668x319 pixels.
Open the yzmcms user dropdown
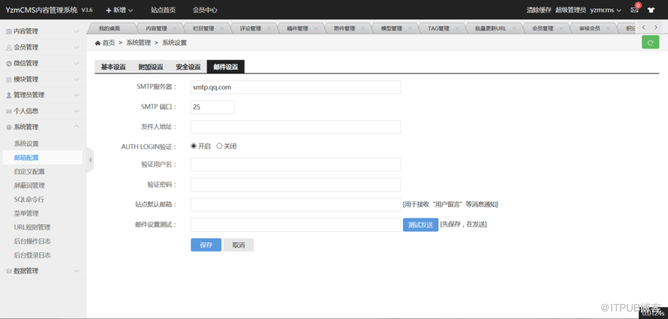tap(606, 10)
